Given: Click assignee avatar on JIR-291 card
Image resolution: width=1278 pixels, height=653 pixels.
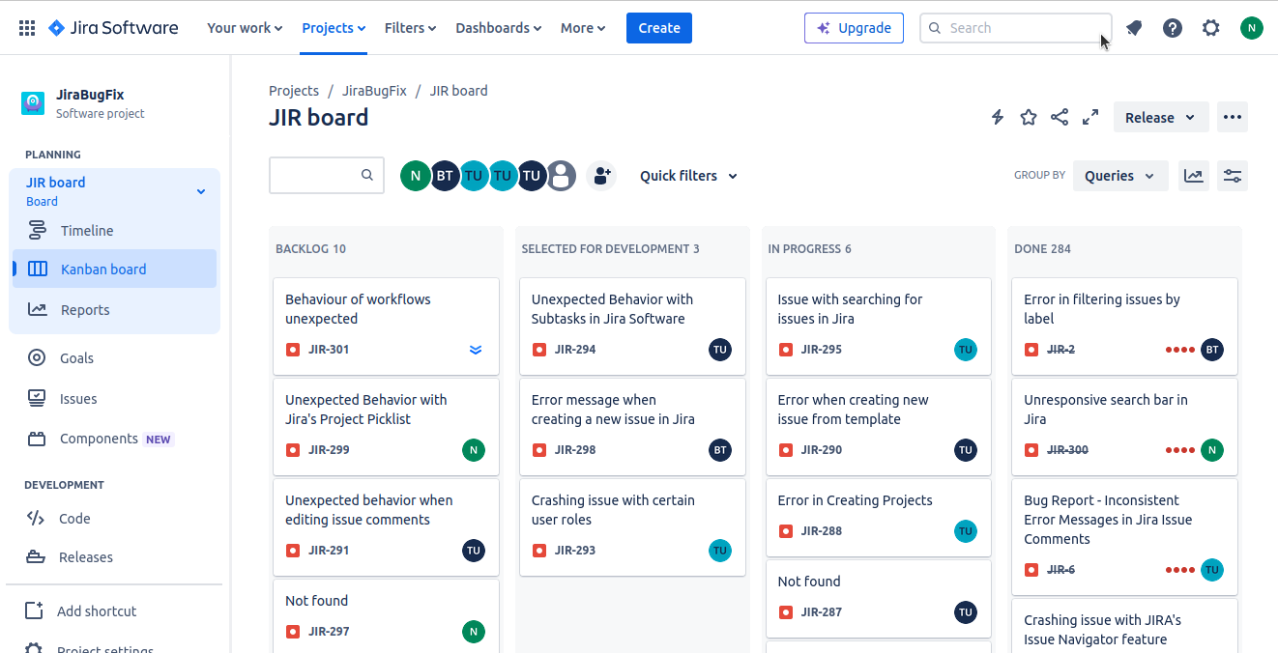Looking at the screenshot, I should 474,551.
